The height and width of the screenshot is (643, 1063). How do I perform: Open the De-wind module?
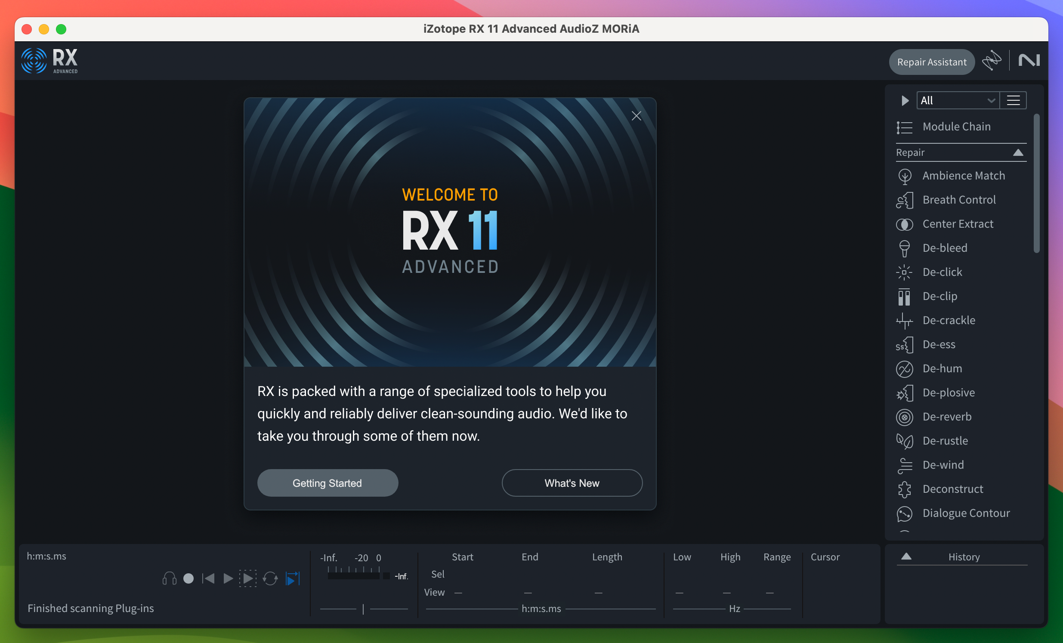(x=930, y=465)
